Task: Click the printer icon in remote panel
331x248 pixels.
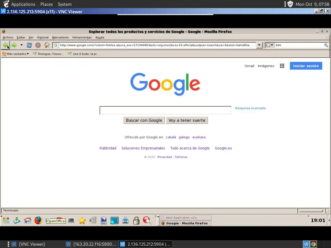Action: point(125,220)
